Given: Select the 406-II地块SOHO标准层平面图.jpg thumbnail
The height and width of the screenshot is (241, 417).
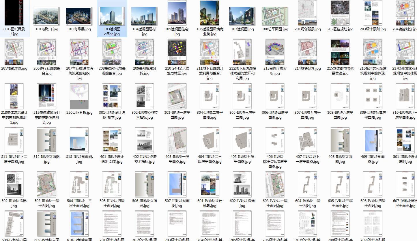Looking at the screenshot, I should point(275,141).
